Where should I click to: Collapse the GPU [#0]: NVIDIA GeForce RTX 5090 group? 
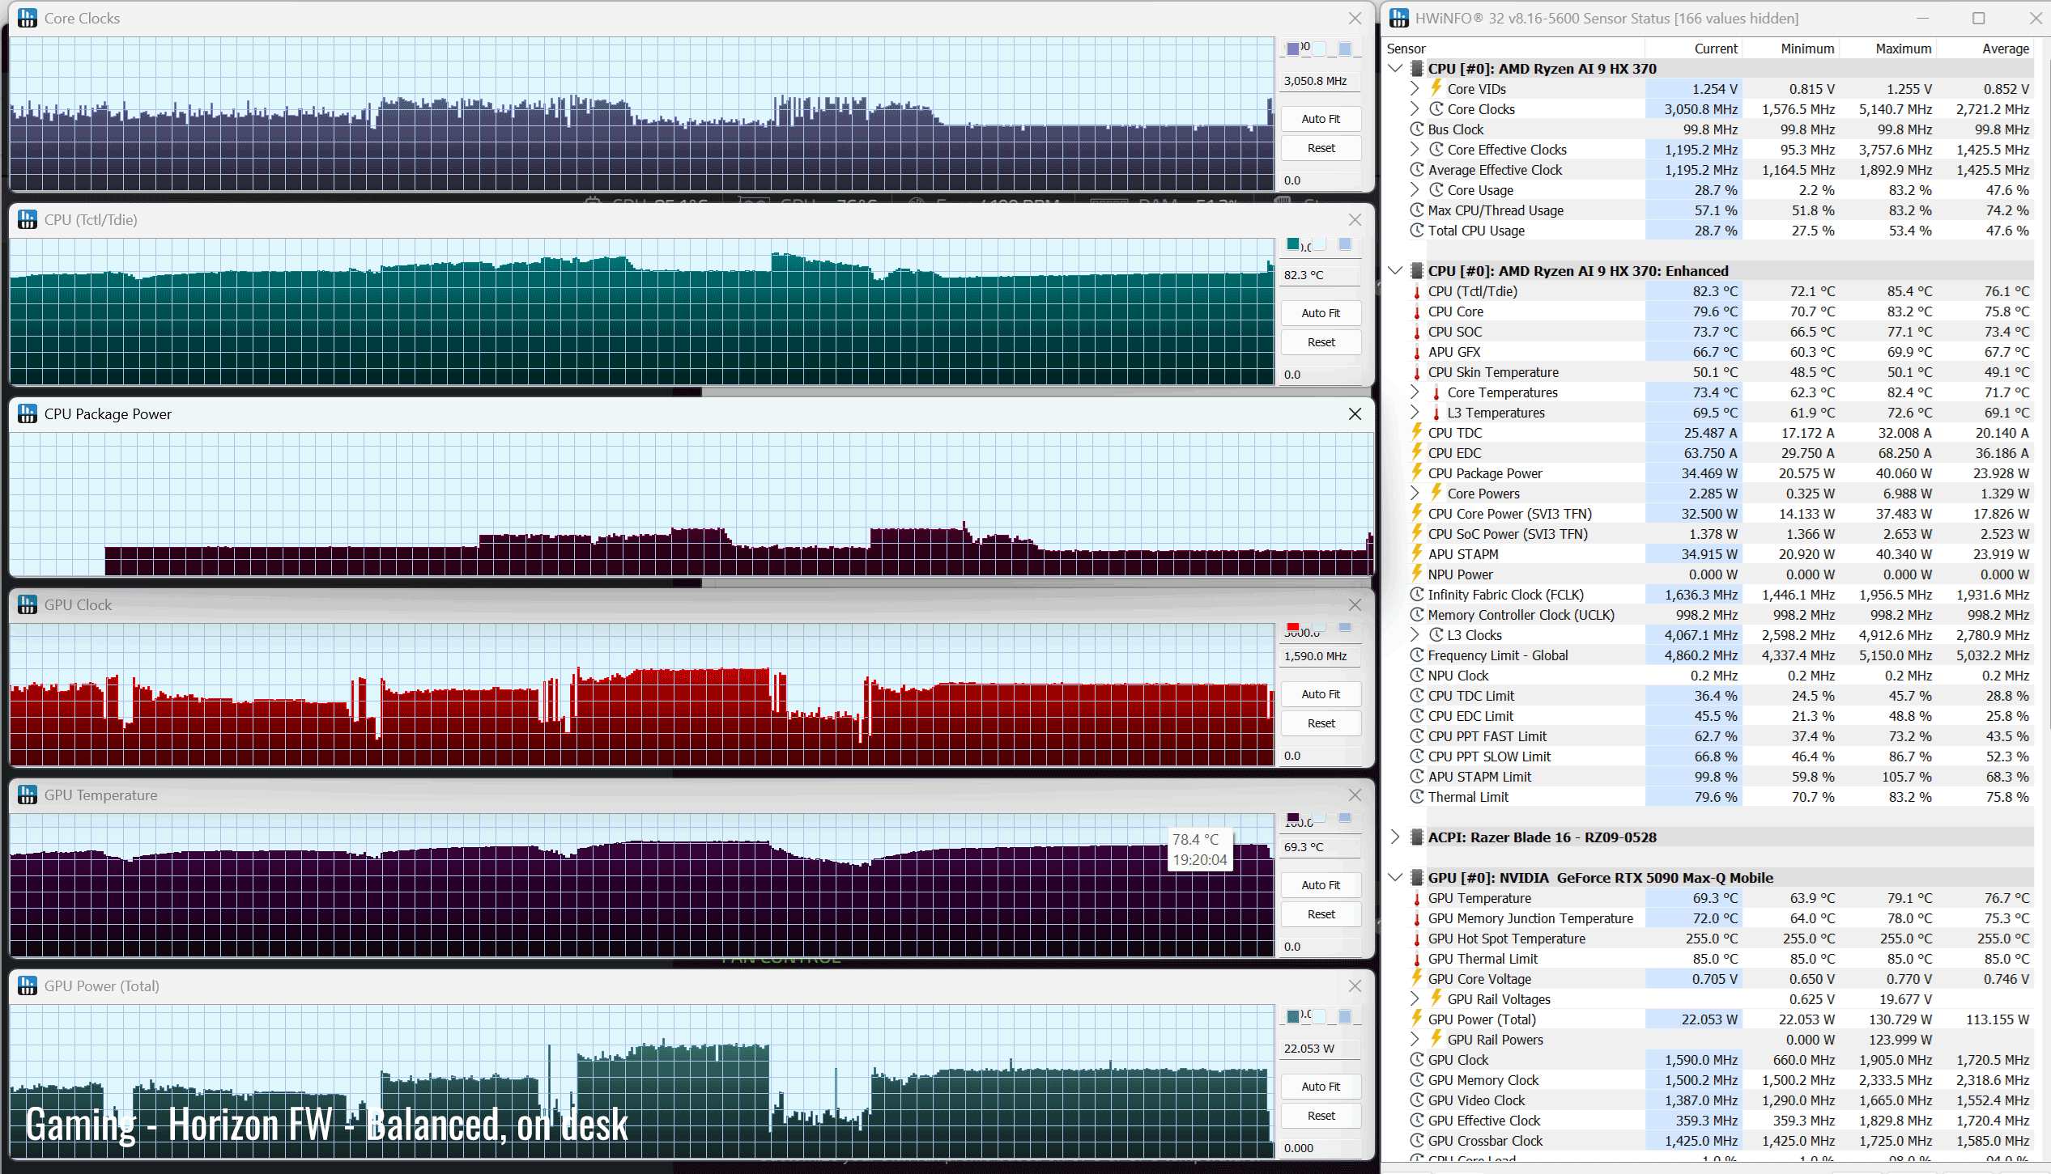[1395, 878]
